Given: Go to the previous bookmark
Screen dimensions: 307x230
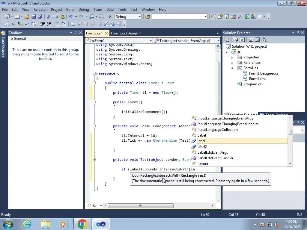Looking at the screenshot, I should (x=79, y=24).
